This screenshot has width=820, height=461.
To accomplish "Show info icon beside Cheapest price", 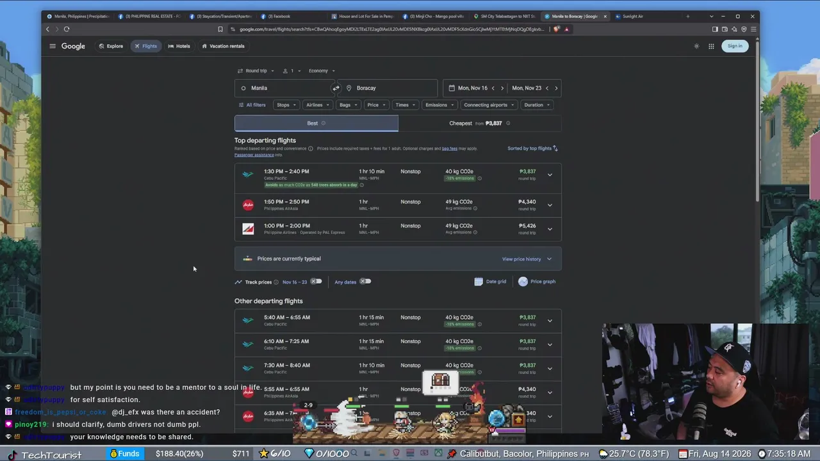I will 508,123.
